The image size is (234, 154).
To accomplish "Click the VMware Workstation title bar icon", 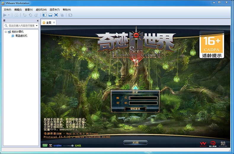I will click(x=3, y=3).
